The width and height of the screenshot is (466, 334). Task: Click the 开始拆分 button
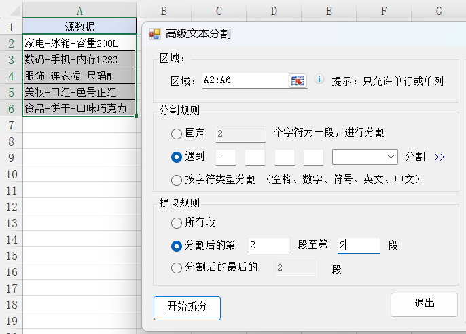click(187, 307)
